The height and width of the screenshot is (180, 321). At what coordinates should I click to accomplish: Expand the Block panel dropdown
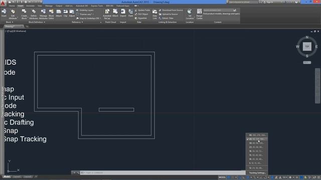(10, 22)
